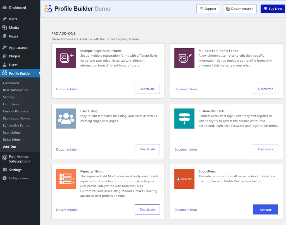Viewport: 286px width, 225px height.
Task: Click the Collapse menu arrow icon
Action: pos(4,178)
